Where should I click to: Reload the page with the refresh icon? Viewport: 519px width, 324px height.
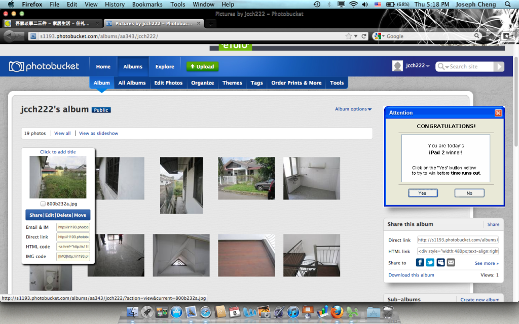click(x=364, y=36)
